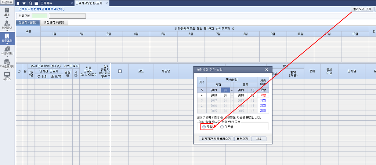Open the 수임처관리 client management module

tap(7, 50)
